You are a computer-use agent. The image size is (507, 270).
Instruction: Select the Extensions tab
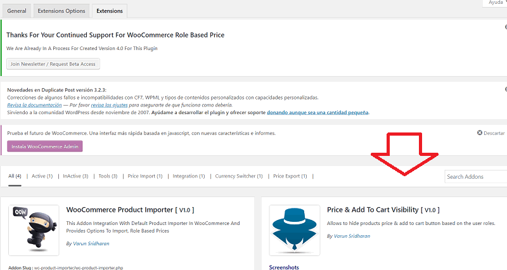tap(110, 11)
